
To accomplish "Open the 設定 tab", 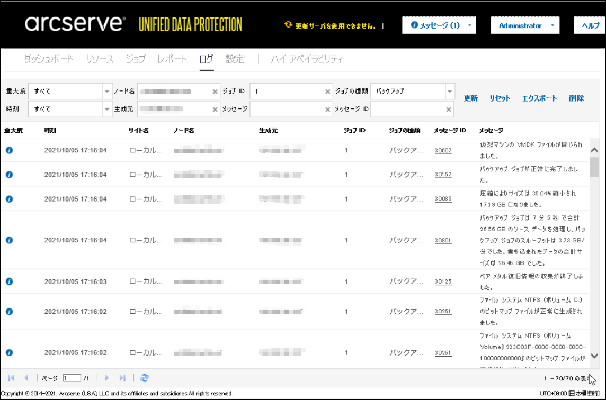I will [x=235, y=59].
